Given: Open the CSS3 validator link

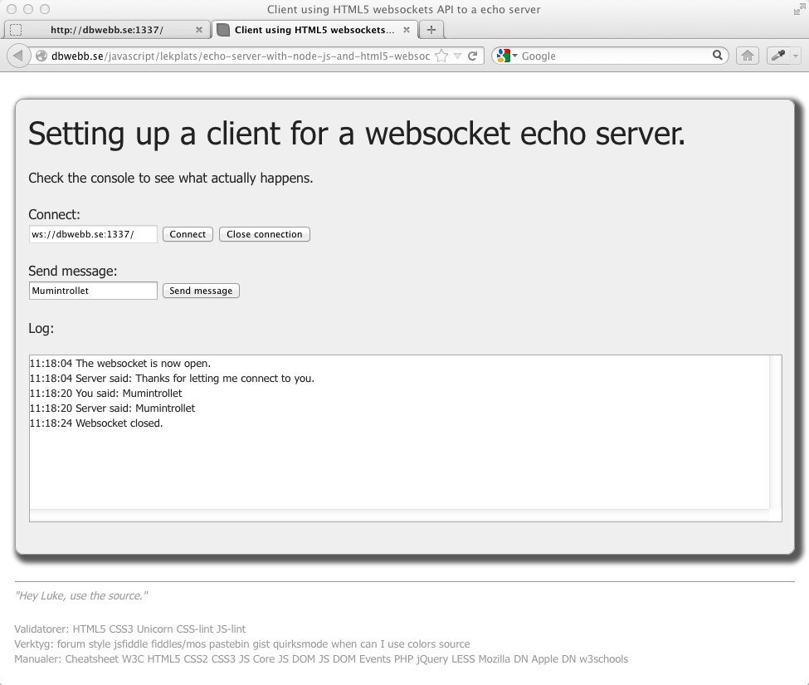Looking at the screenshot, I should pyautogui.click(x=121, y=629).
